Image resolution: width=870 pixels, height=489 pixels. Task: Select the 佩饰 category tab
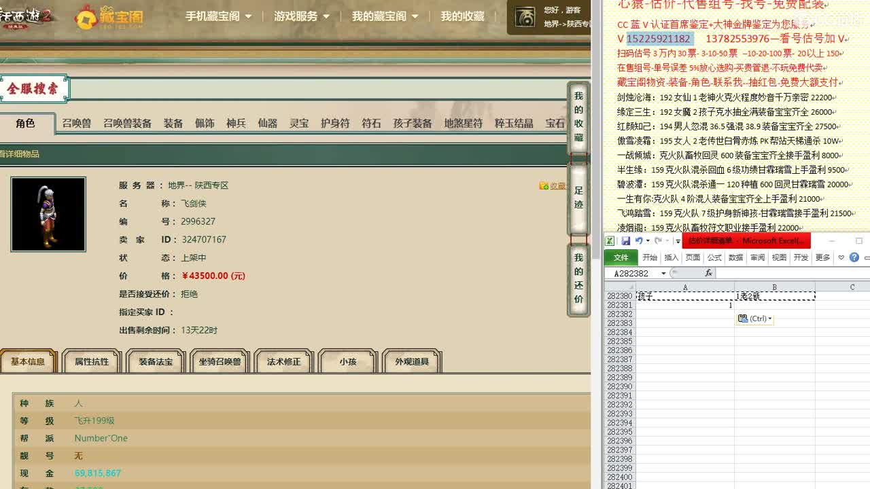coord(205,124)
